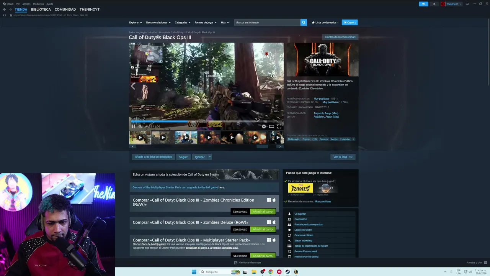The width and height of the screenshot is (490, 276).
Task: Expand the Ignorar options arrow
Action: click(210, 157)
